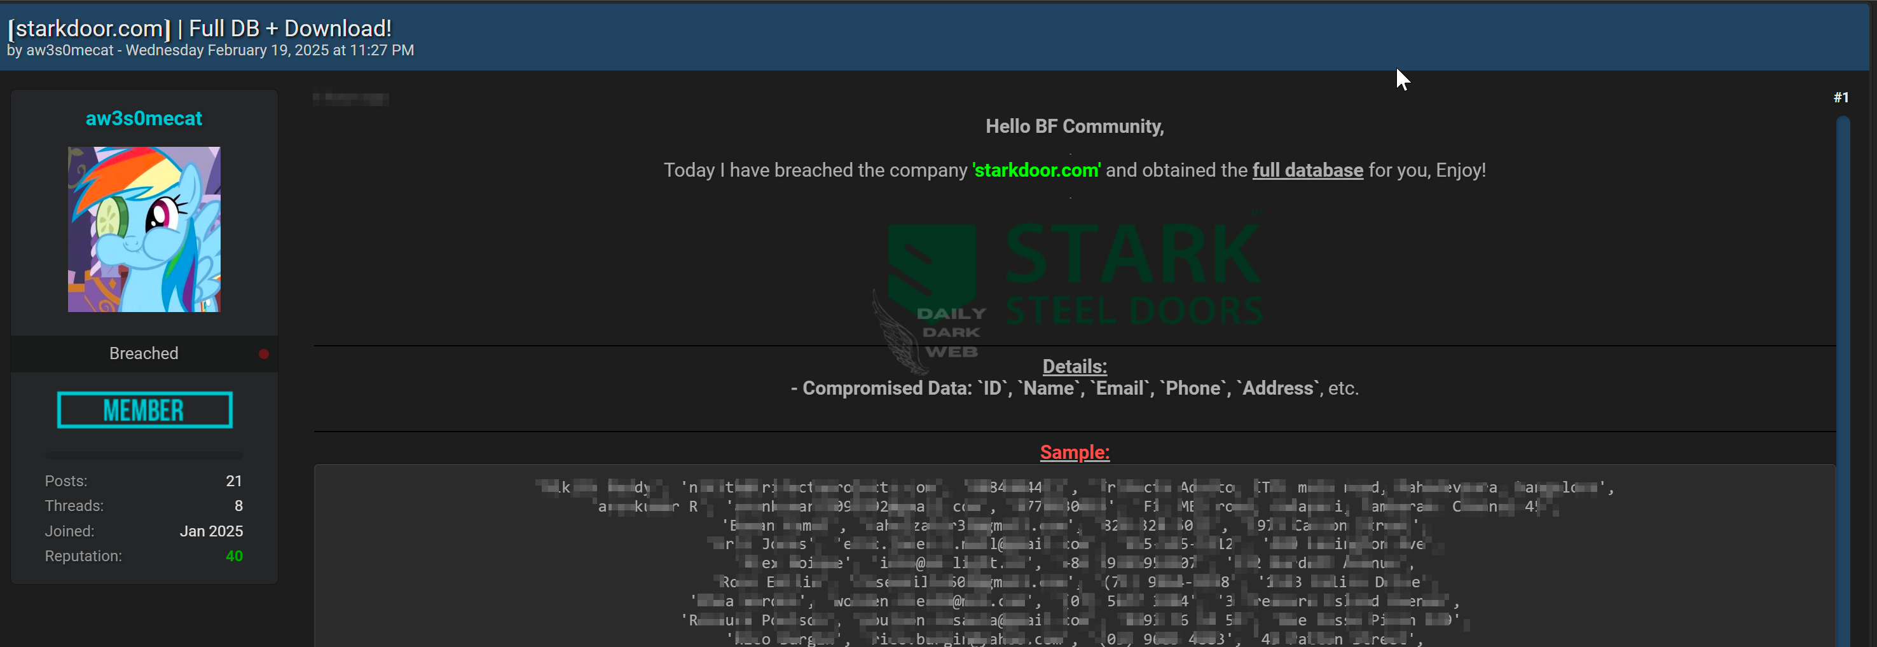Open the 'starkdoor.com' green link
The height and width of the screenshot is (647, 1877).
pyautogui.click(x=1036, y=170)
